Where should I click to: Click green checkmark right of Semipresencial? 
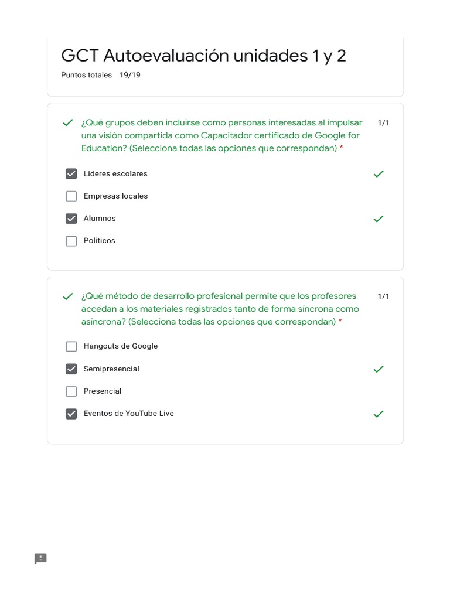coord(379,369)
